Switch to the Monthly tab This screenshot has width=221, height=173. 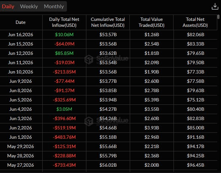[54, 6]
